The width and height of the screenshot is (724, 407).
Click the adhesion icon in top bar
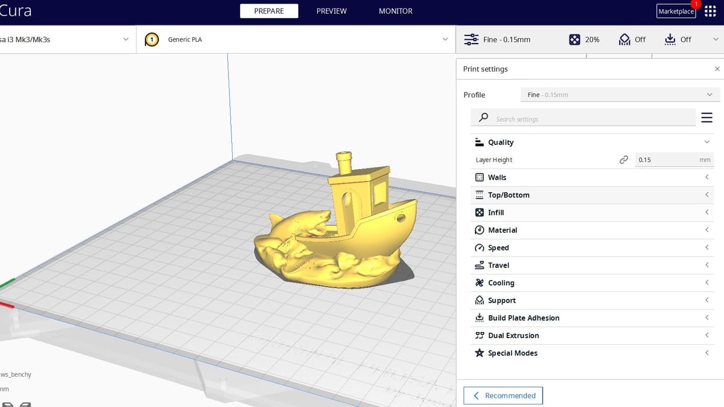pyautogui.click(x=670, y=39)
